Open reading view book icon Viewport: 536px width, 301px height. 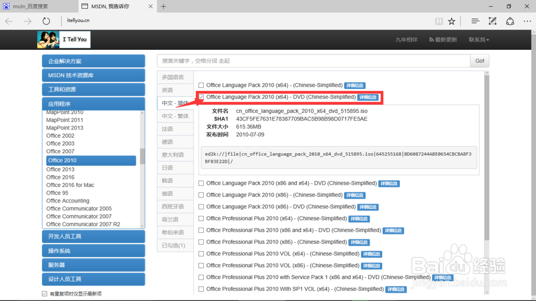click(x=438, y=21)
